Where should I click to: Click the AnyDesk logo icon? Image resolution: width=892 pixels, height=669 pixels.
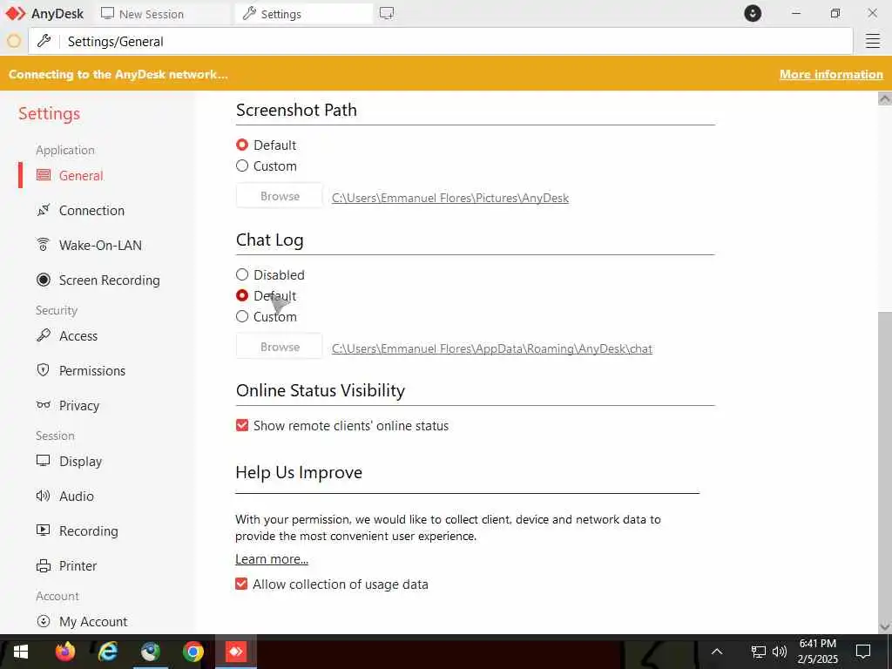[x=16, y=13]
